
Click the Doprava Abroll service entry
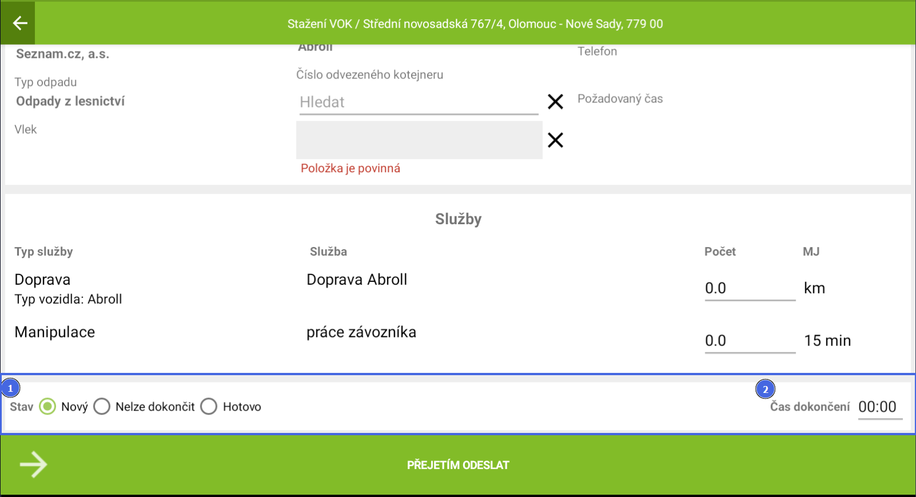357,280
